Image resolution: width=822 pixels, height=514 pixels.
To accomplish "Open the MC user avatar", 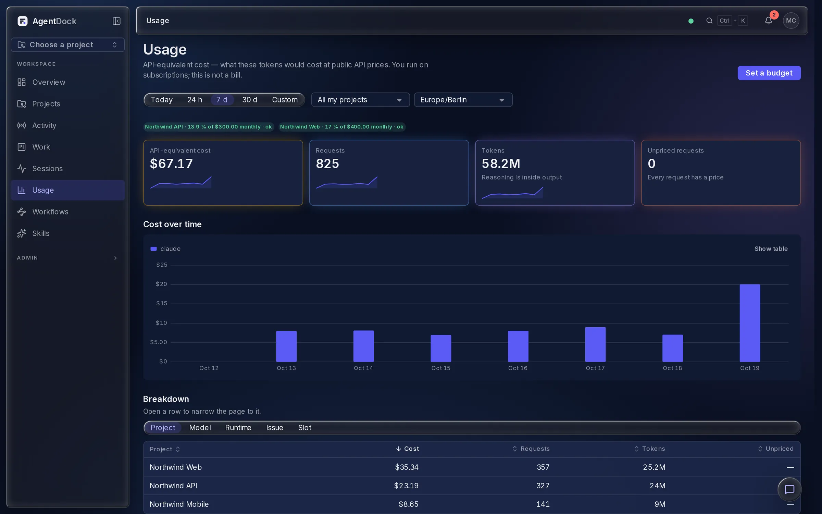I will [x=791, y=21].
